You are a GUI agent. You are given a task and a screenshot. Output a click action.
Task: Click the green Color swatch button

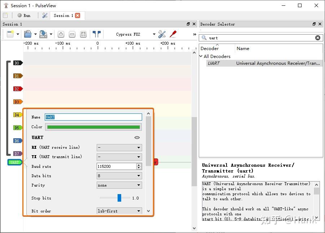pos(93,127)
